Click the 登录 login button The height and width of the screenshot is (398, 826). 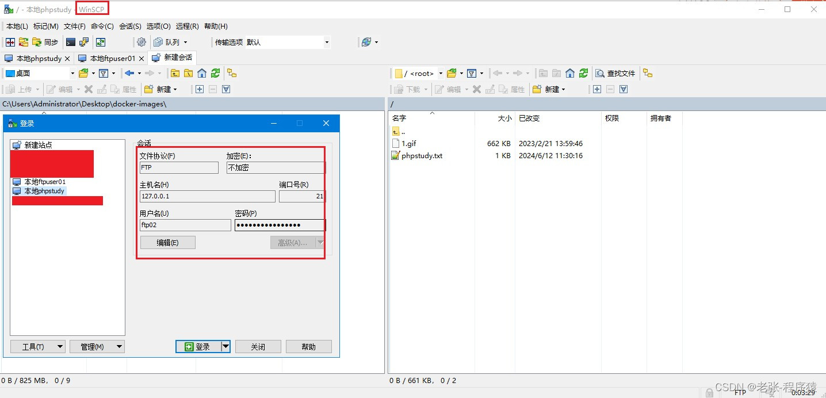click(198, 346)
